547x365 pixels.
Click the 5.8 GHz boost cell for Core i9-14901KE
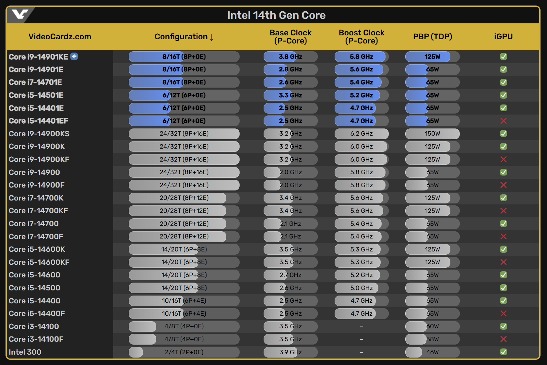(362, 56)
